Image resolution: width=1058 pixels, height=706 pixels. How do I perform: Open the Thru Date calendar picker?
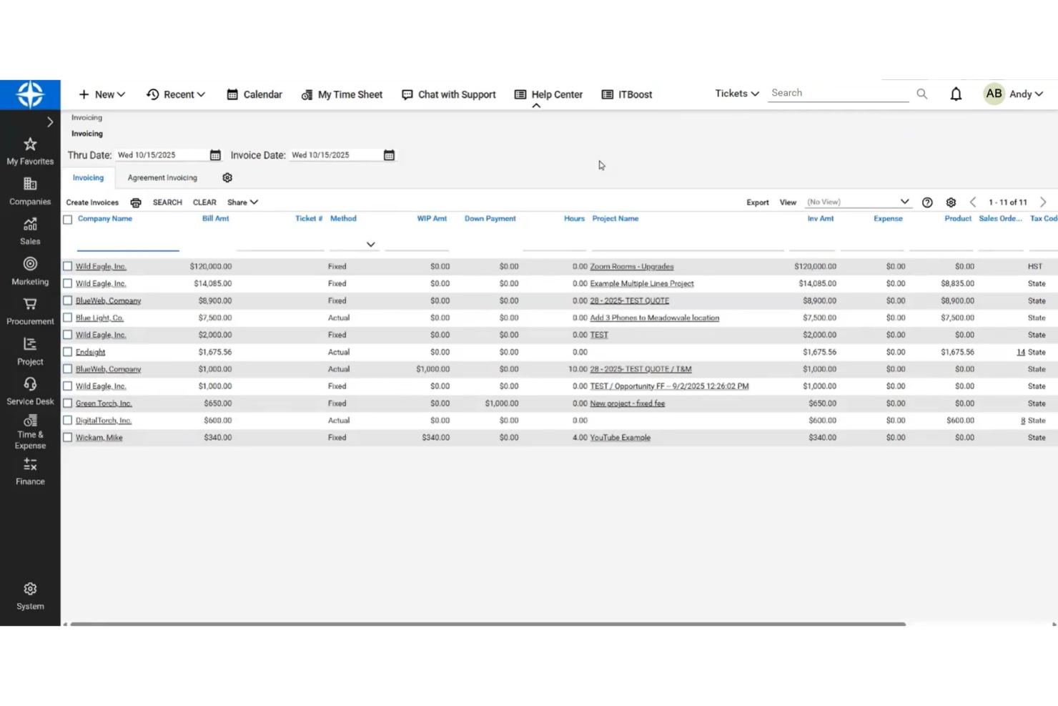click(x=215, y=155)
